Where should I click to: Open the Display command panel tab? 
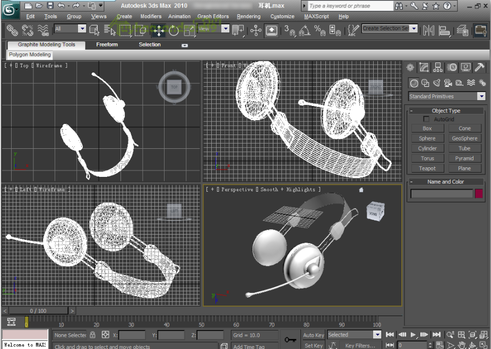(466, 67)
